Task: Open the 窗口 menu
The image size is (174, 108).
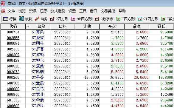Action: pos(94,11)
